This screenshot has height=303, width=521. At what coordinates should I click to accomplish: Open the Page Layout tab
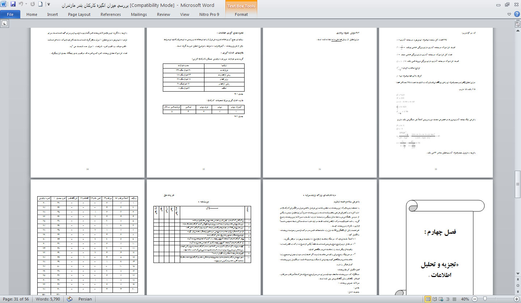[x=79, y=14]
